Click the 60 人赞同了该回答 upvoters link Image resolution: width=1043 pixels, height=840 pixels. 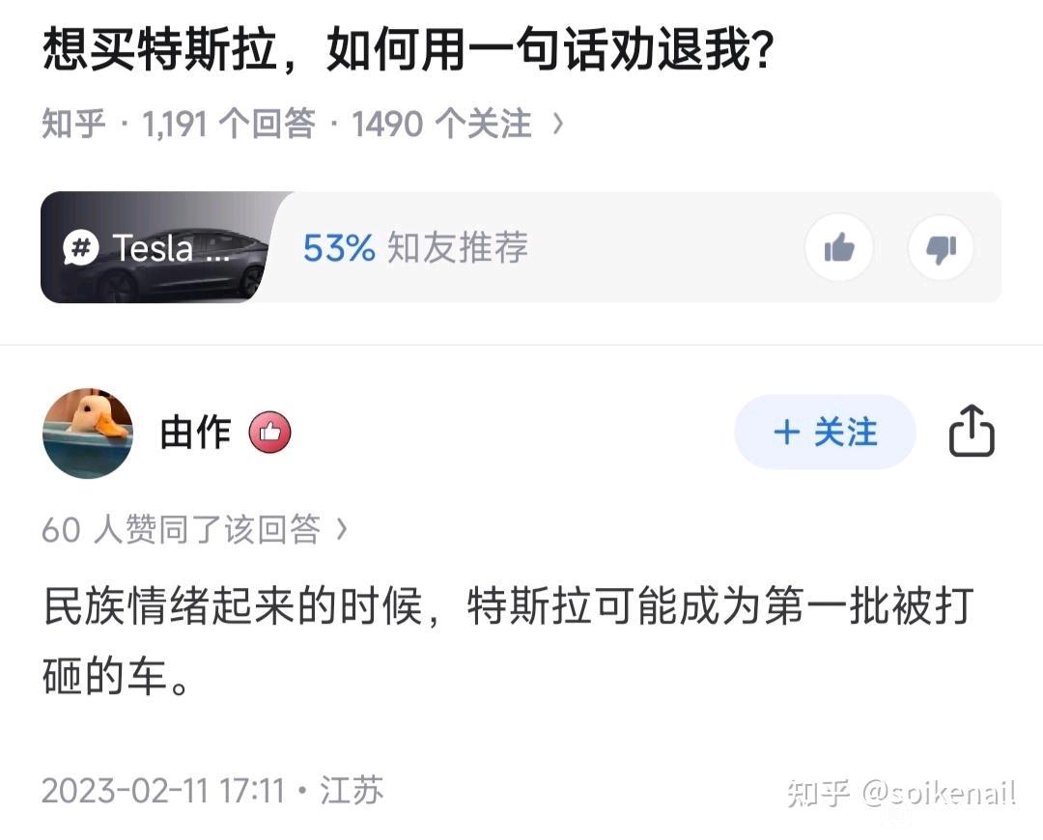click(181, 529)
